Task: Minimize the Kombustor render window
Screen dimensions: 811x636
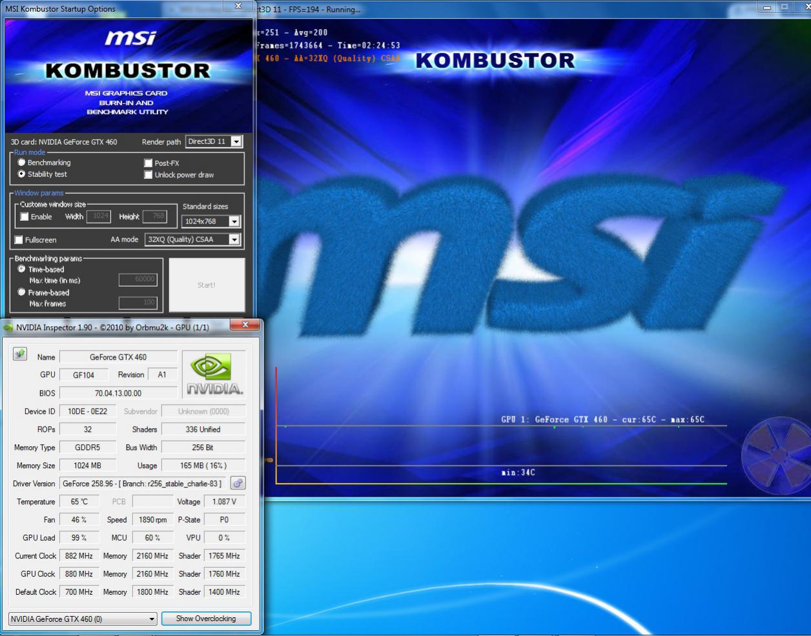Action: click(767, 7)
